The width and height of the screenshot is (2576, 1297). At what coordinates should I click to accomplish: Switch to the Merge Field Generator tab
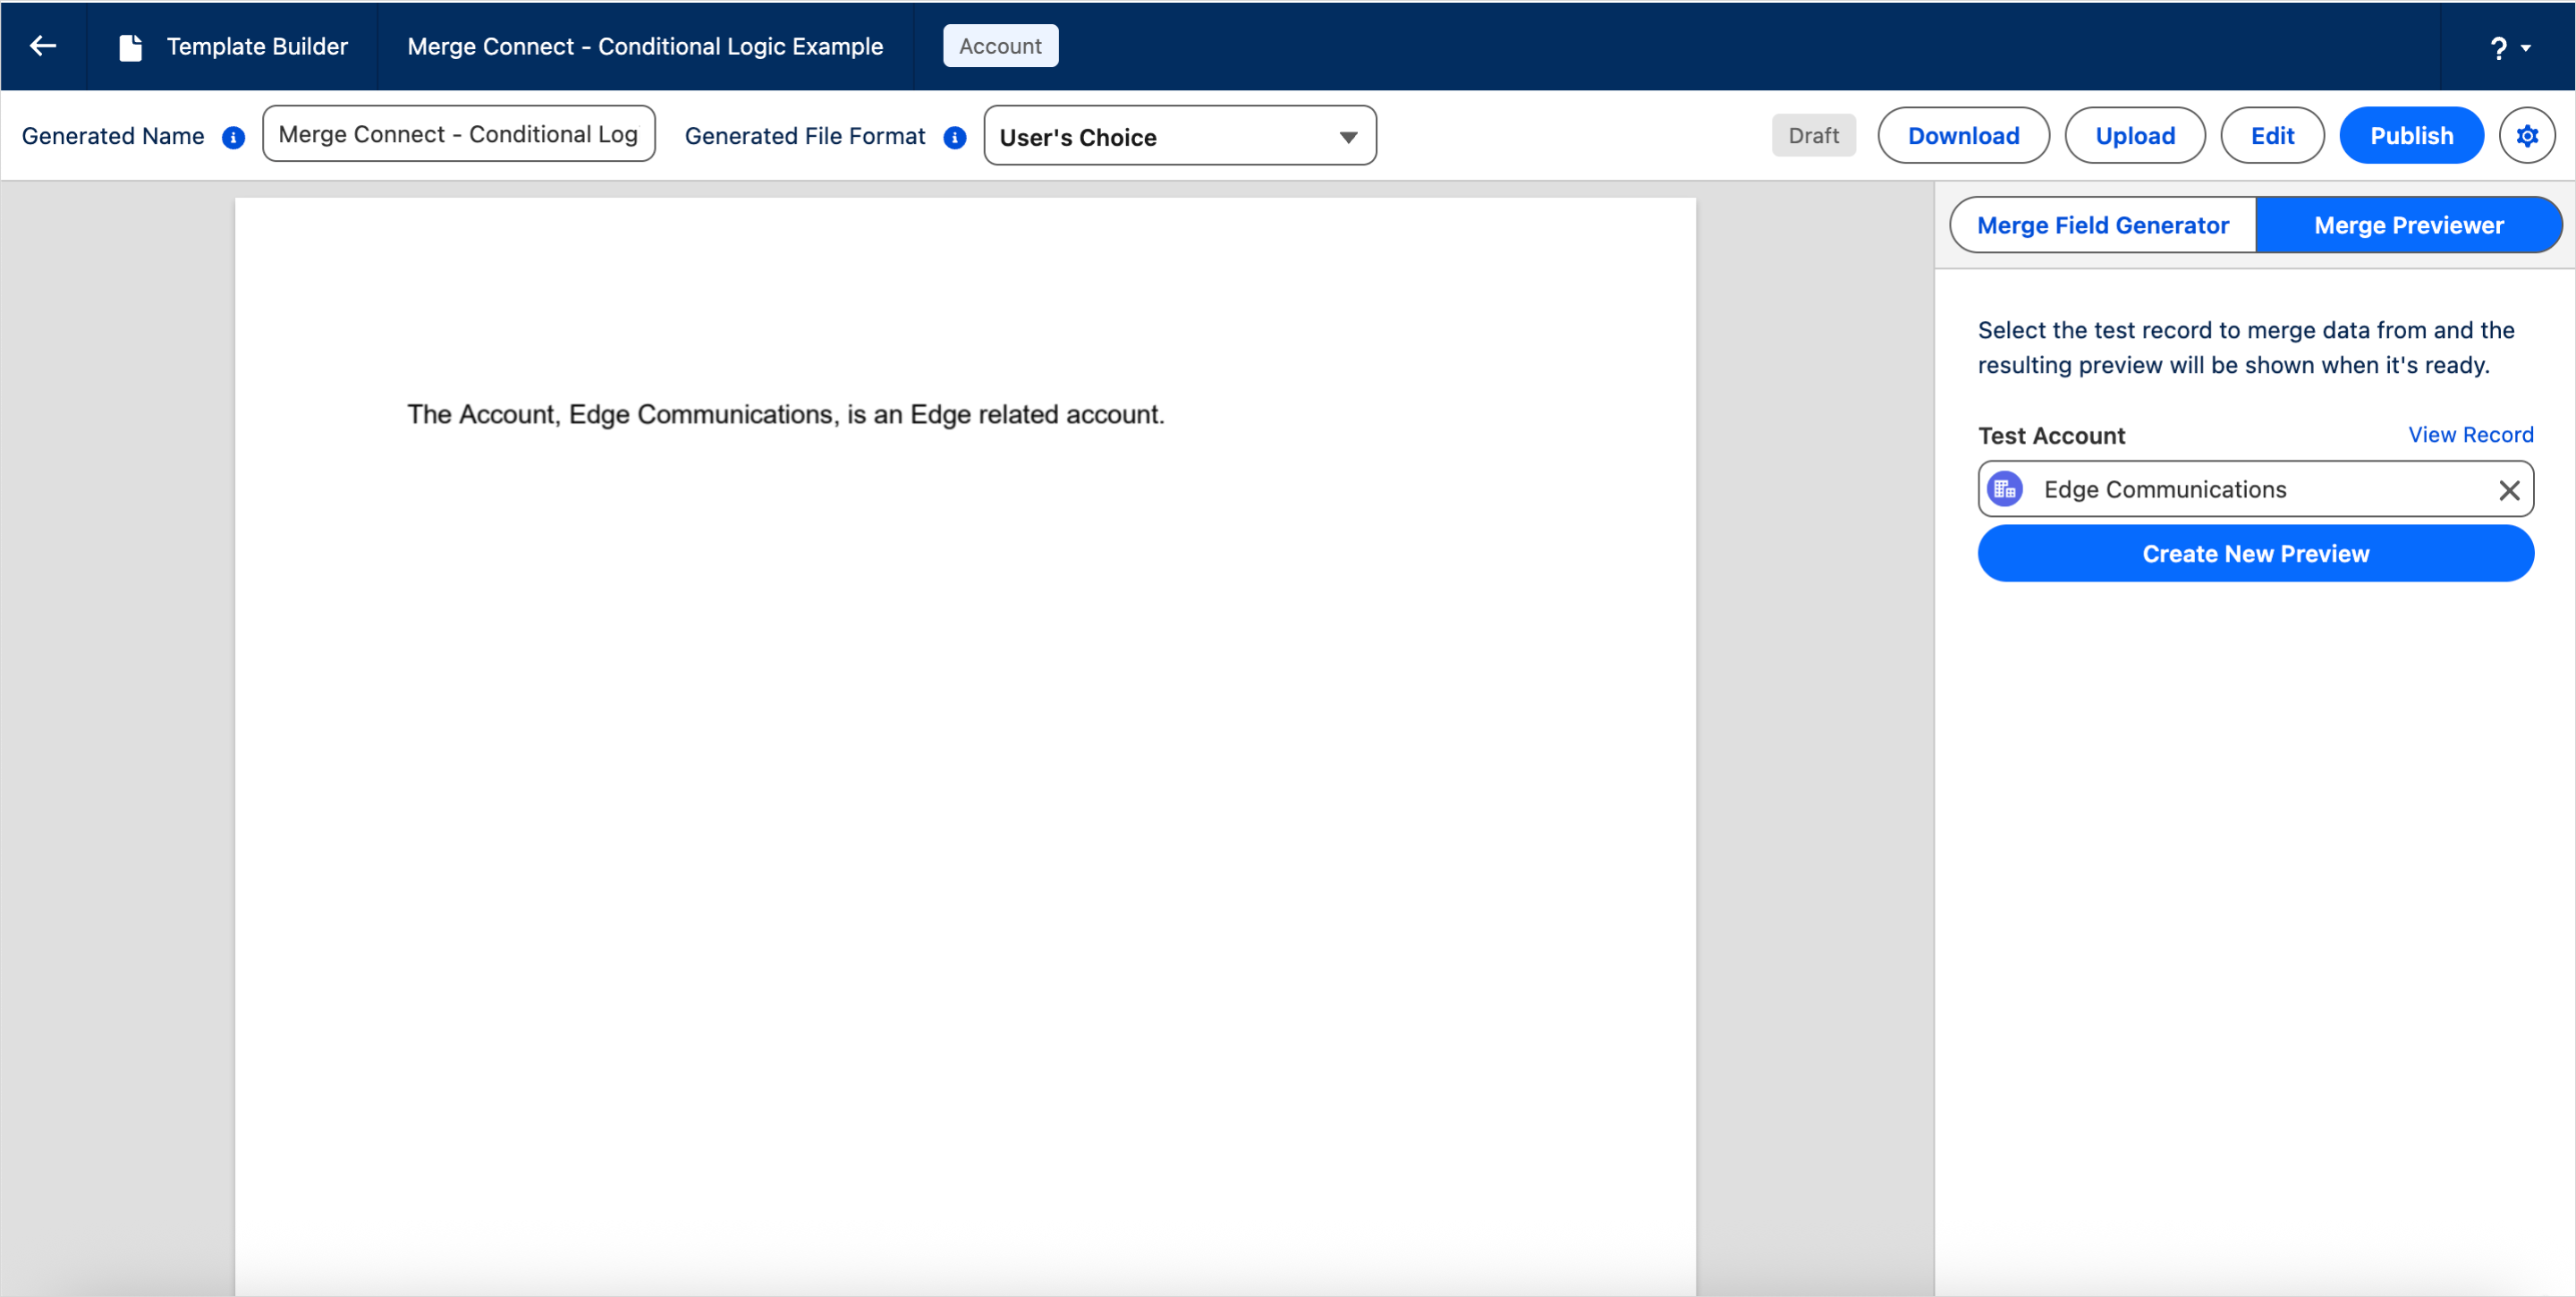[2102, 225]
